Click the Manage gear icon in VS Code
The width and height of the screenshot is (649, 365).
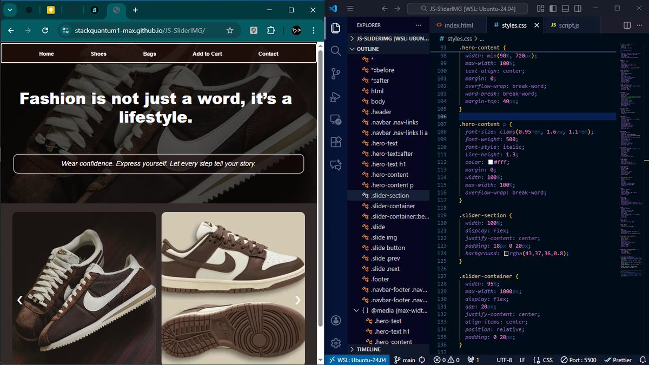335,343
